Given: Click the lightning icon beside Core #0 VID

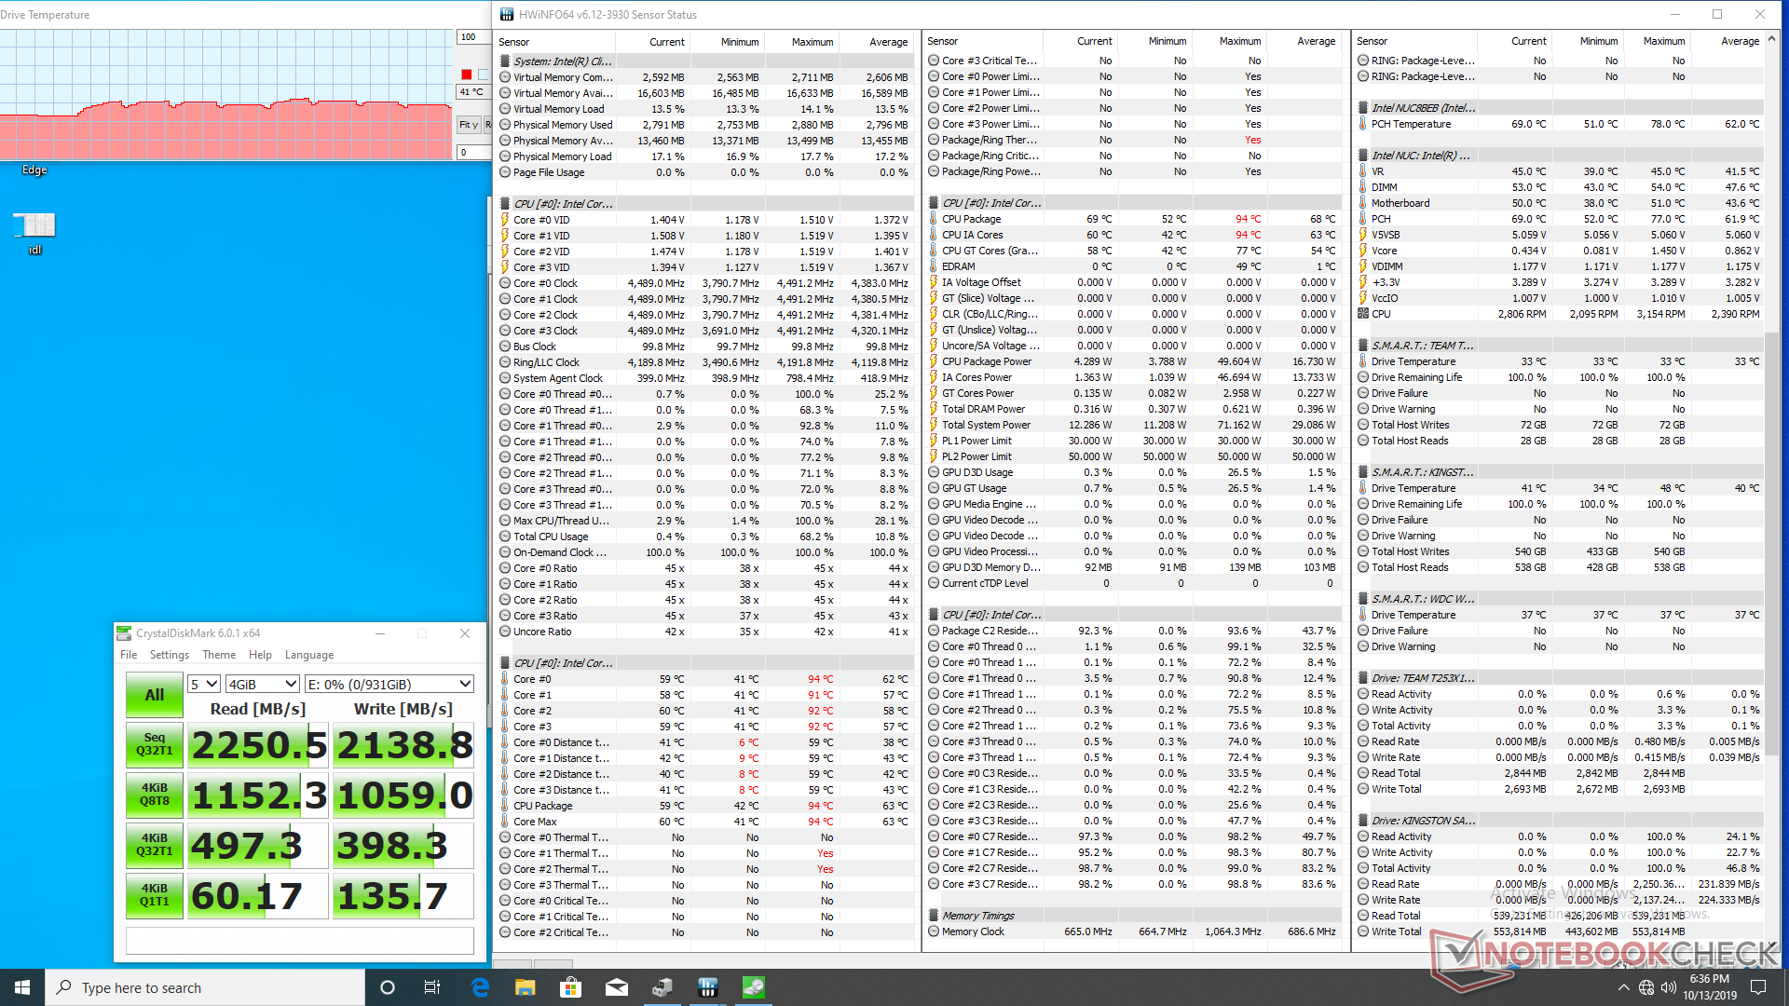Looking at the screenshot, I should 505,221.
